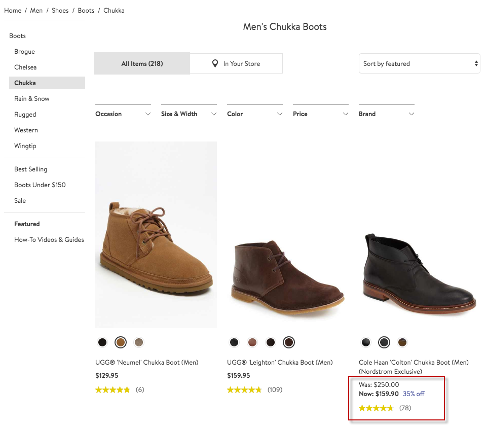Click the Featured heading in sidebar
The width and height of the screenshot is (485, 426).
coord(27,224)
